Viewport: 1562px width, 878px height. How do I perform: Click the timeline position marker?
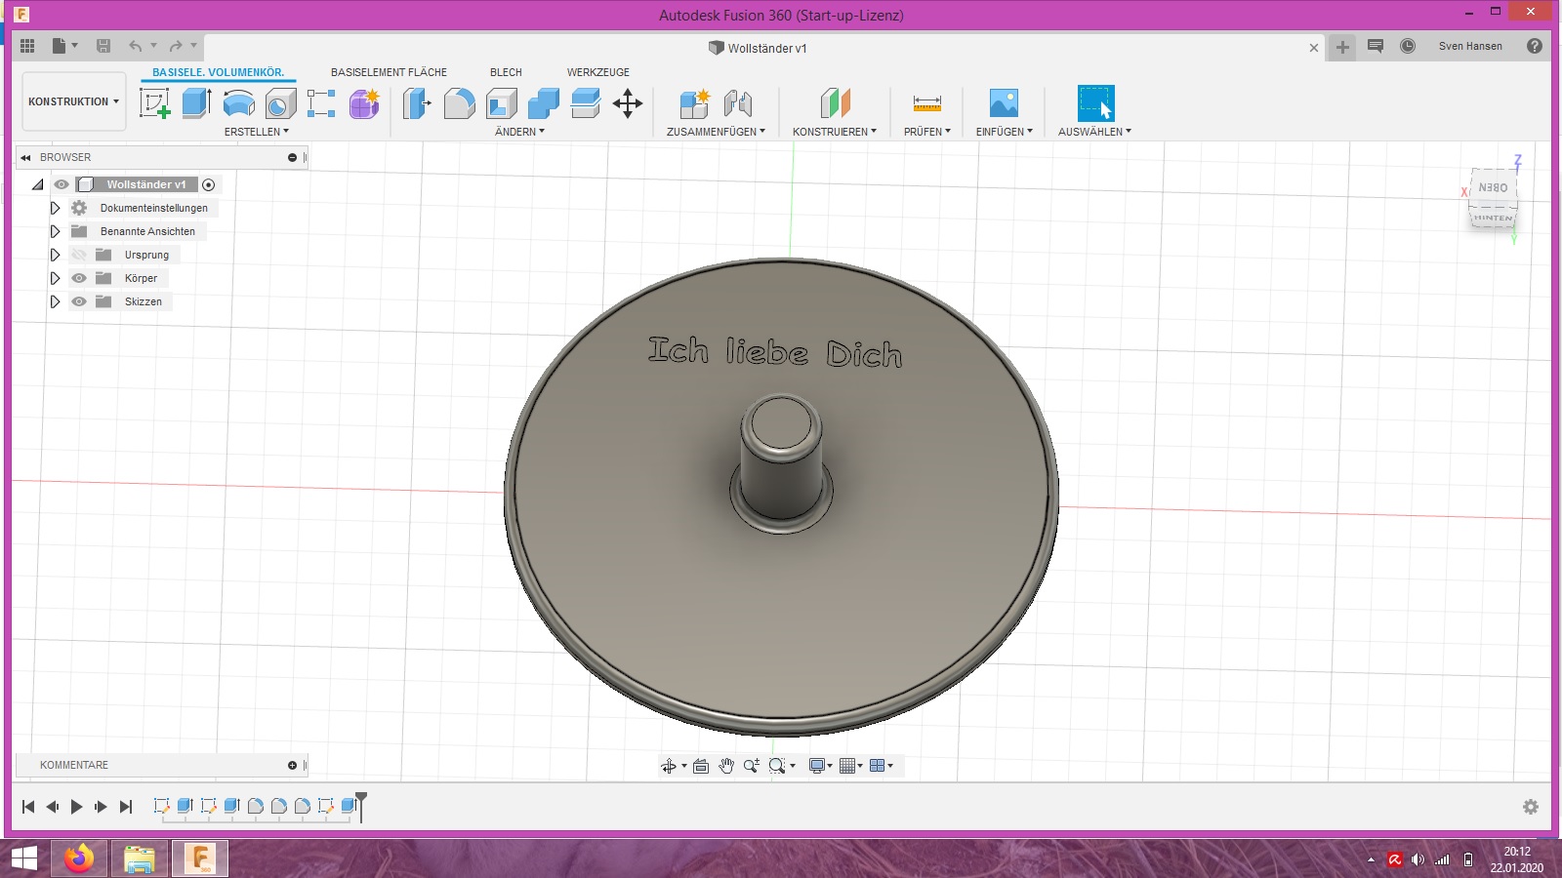[x=361, y=806]
